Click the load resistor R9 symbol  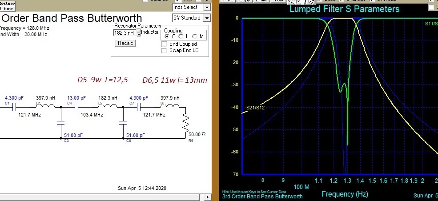185,123
